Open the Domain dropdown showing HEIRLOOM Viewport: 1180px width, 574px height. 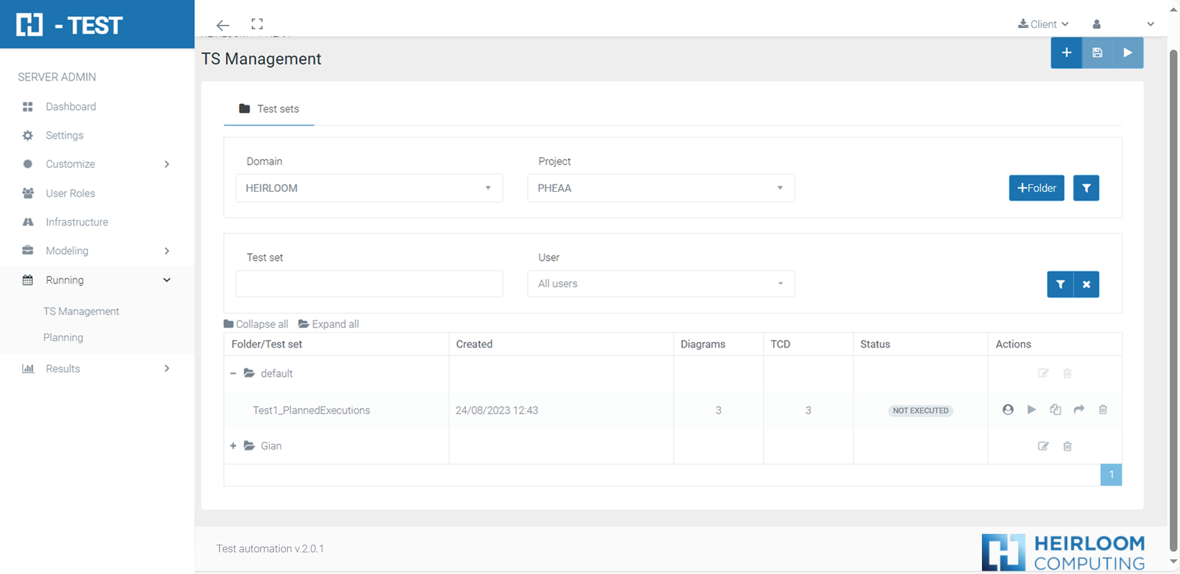point(369,188)
